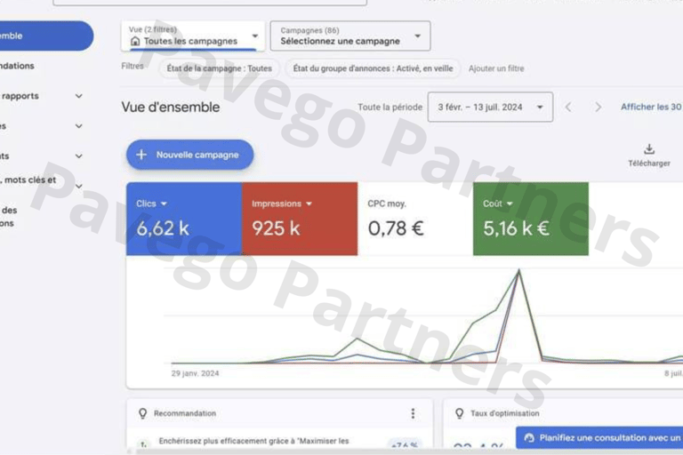The image size is (683, 455).
Task: Open the 'Toutes les campagnes' view dropdown
Action: (x=193, y=36)
